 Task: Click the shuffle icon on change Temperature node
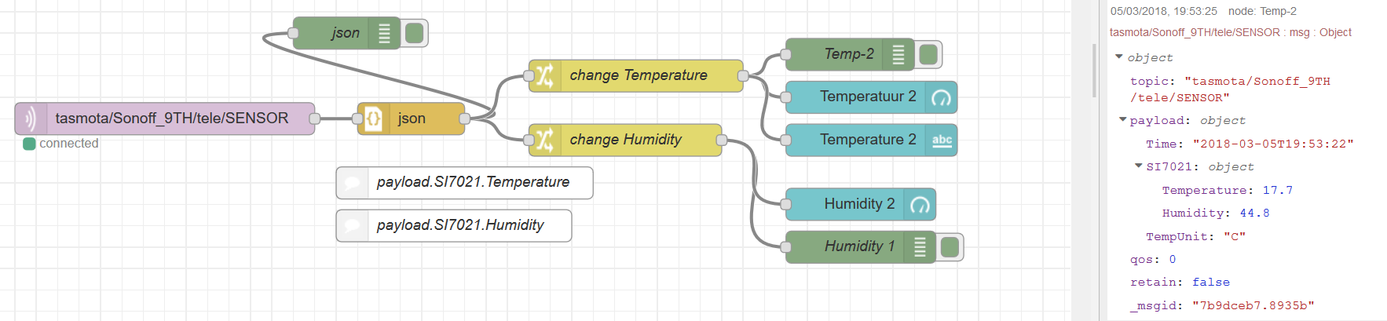tap(544, 76)
